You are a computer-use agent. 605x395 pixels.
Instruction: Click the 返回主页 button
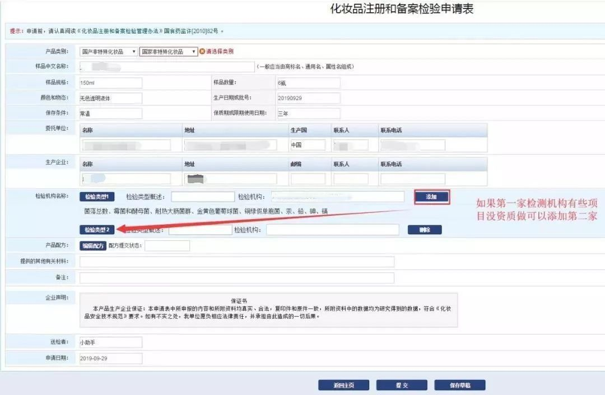coord(343,385)
